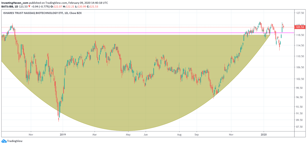Viewport: 307px width, 145px height.
Task: Click the Jun time axis label
Action: pos(146,134)
